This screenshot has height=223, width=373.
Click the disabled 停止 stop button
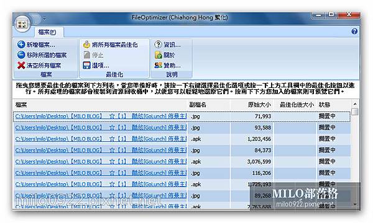(93, 55)
